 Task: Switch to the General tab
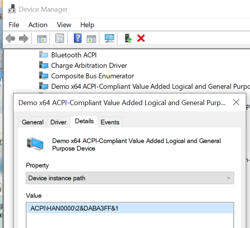33,122
